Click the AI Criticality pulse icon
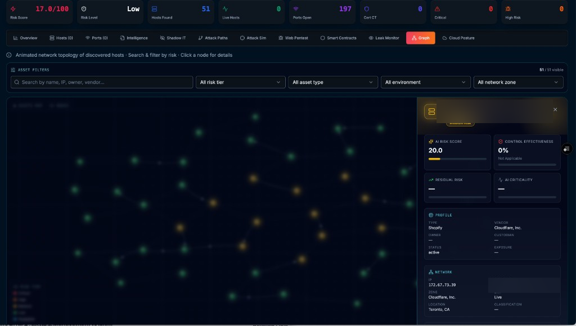This screenshot has width=576, height=326. pos(500,180)
